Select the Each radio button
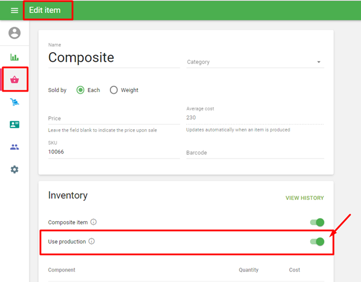 point(80,90)
